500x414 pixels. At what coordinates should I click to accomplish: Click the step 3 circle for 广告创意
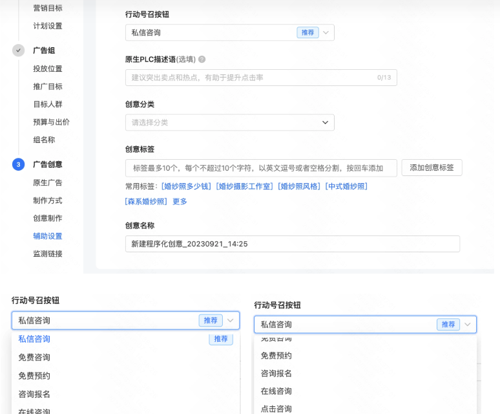tap(19, 164)
